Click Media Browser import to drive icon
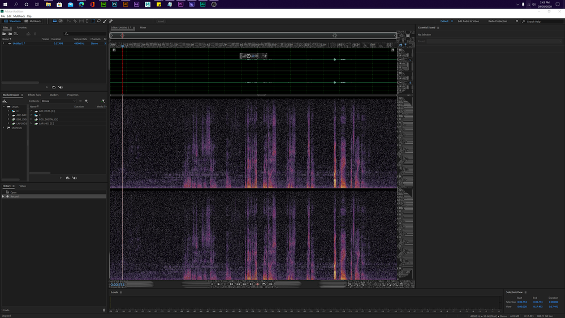Screen dimensions: 565x318 coord(5,101)
